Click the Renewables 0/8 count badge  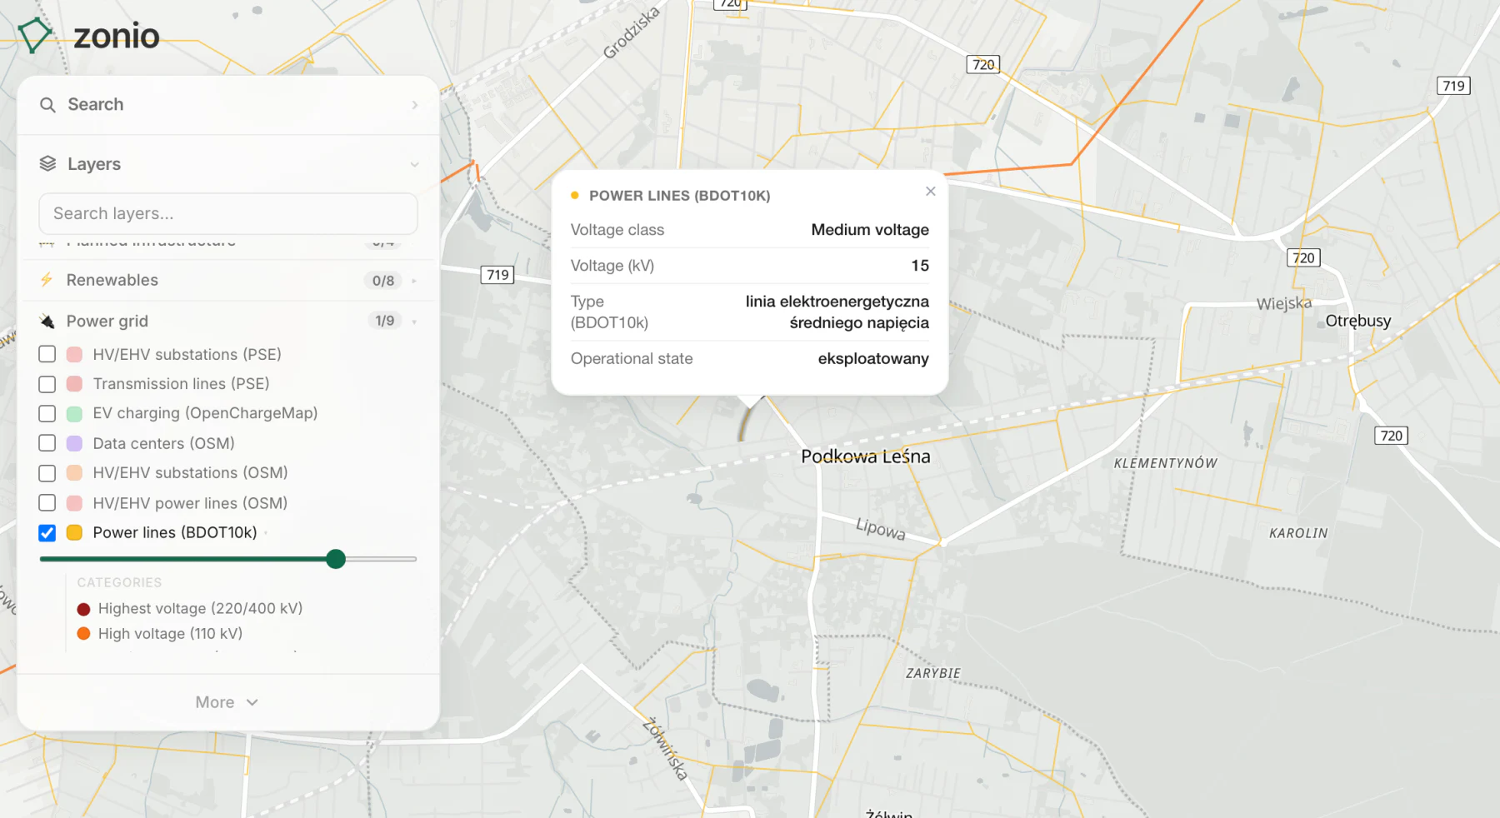383,281
